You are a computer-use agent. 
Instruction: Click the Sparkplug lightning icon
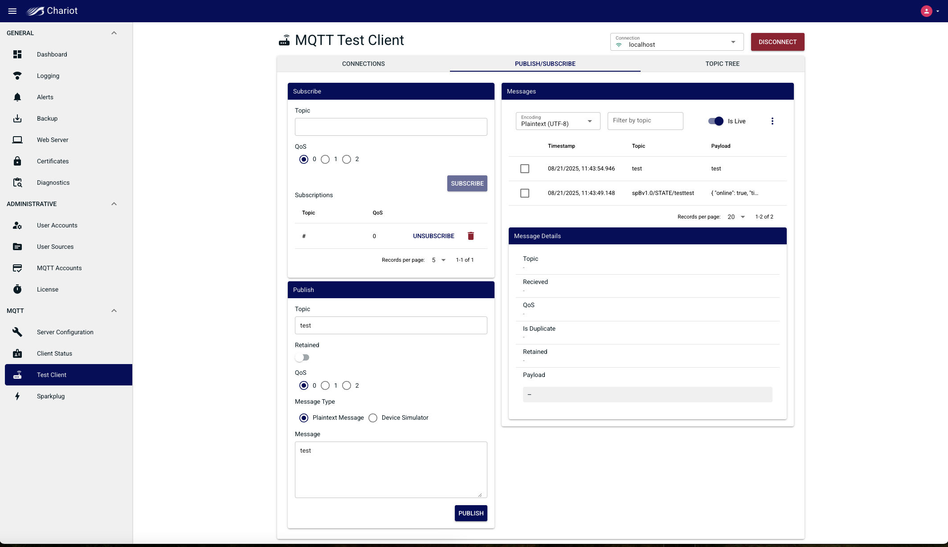click(x=17, y=396)
